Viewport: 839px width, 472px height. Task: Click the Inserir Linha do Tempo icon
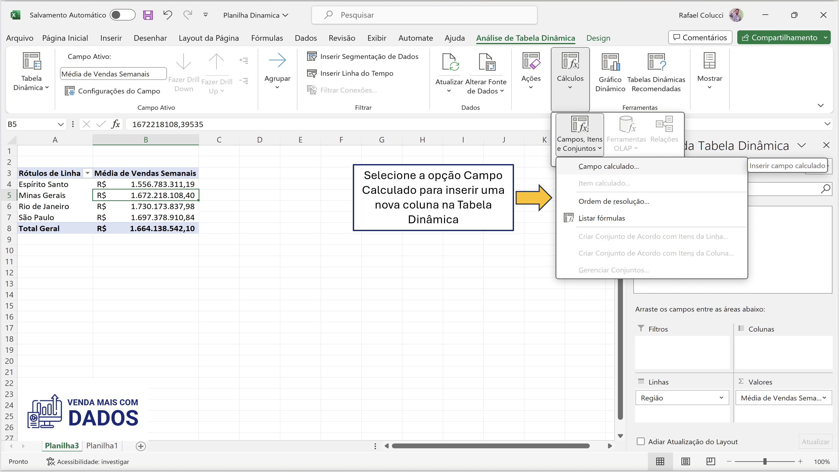pyautogui.click(x=312, y=73)
